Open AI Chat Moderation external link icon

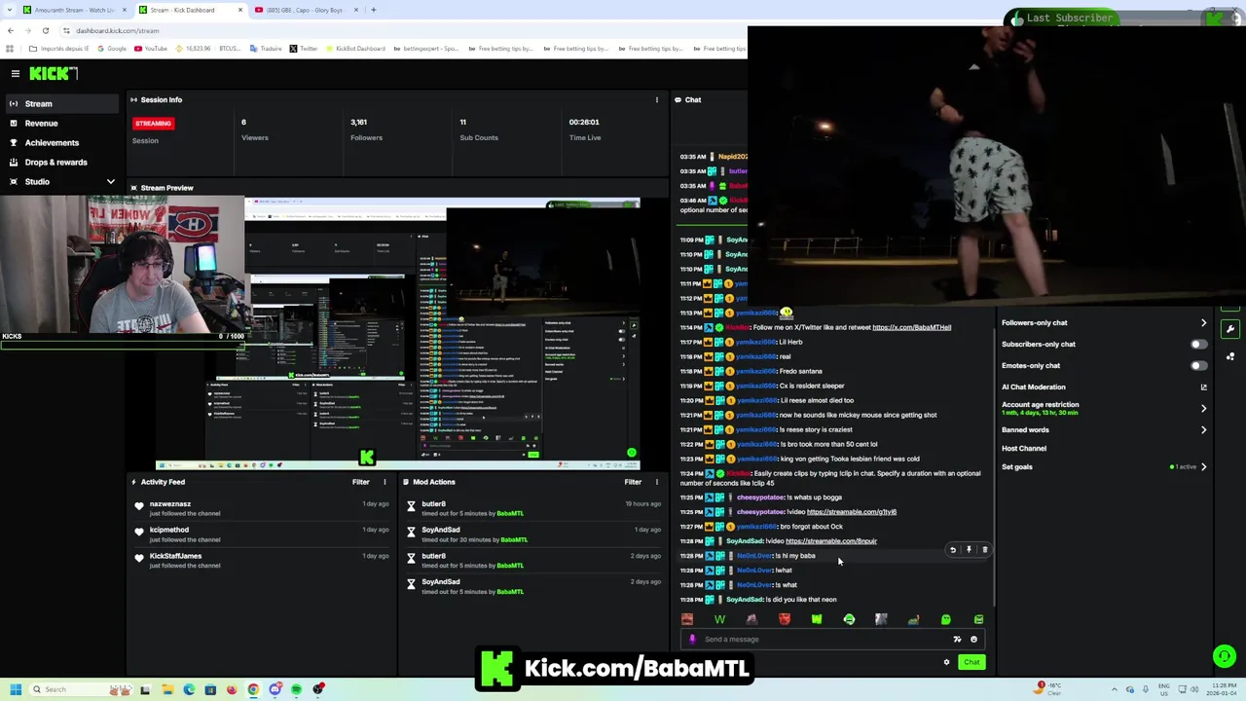1204,387
